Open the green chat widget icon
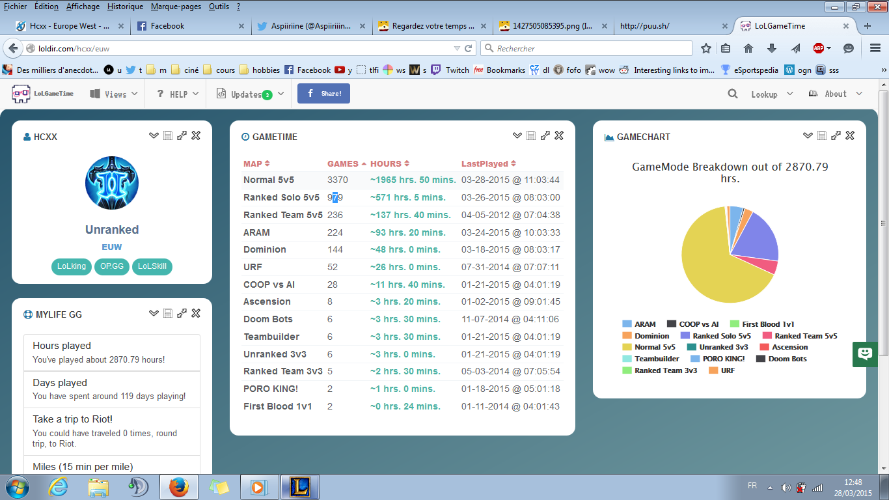Image resolution: width=889 pixels, height=500 pixels. (x=865, y=354)
